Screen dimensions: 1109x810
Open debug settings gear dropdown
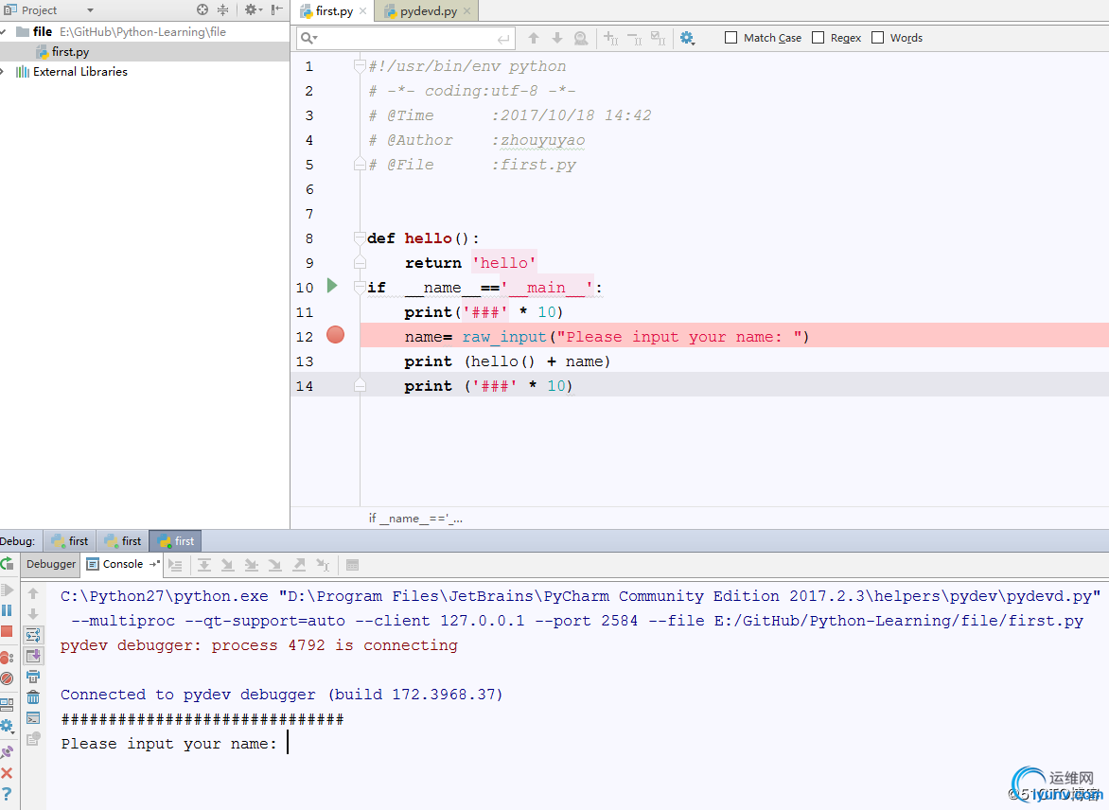[x=7, y=726]
